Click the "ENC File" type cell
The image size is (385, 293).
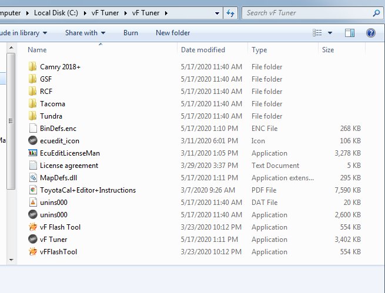265,129
